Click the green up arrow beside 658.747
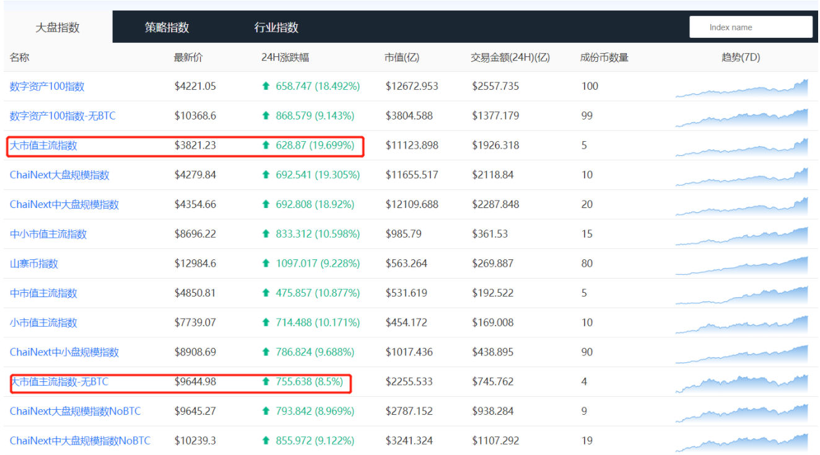The width and height of the screenshot is (820, 455). point(266,87)
